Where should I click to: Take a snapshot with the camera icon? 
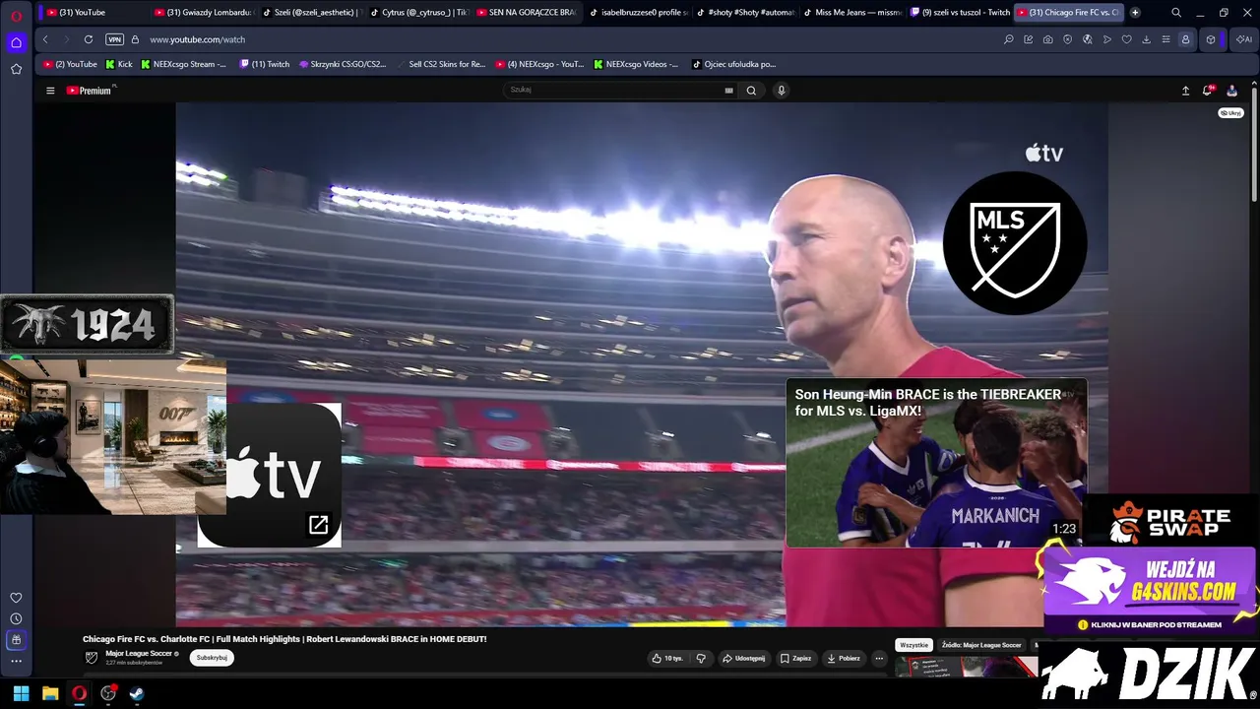pos(1048,39)
